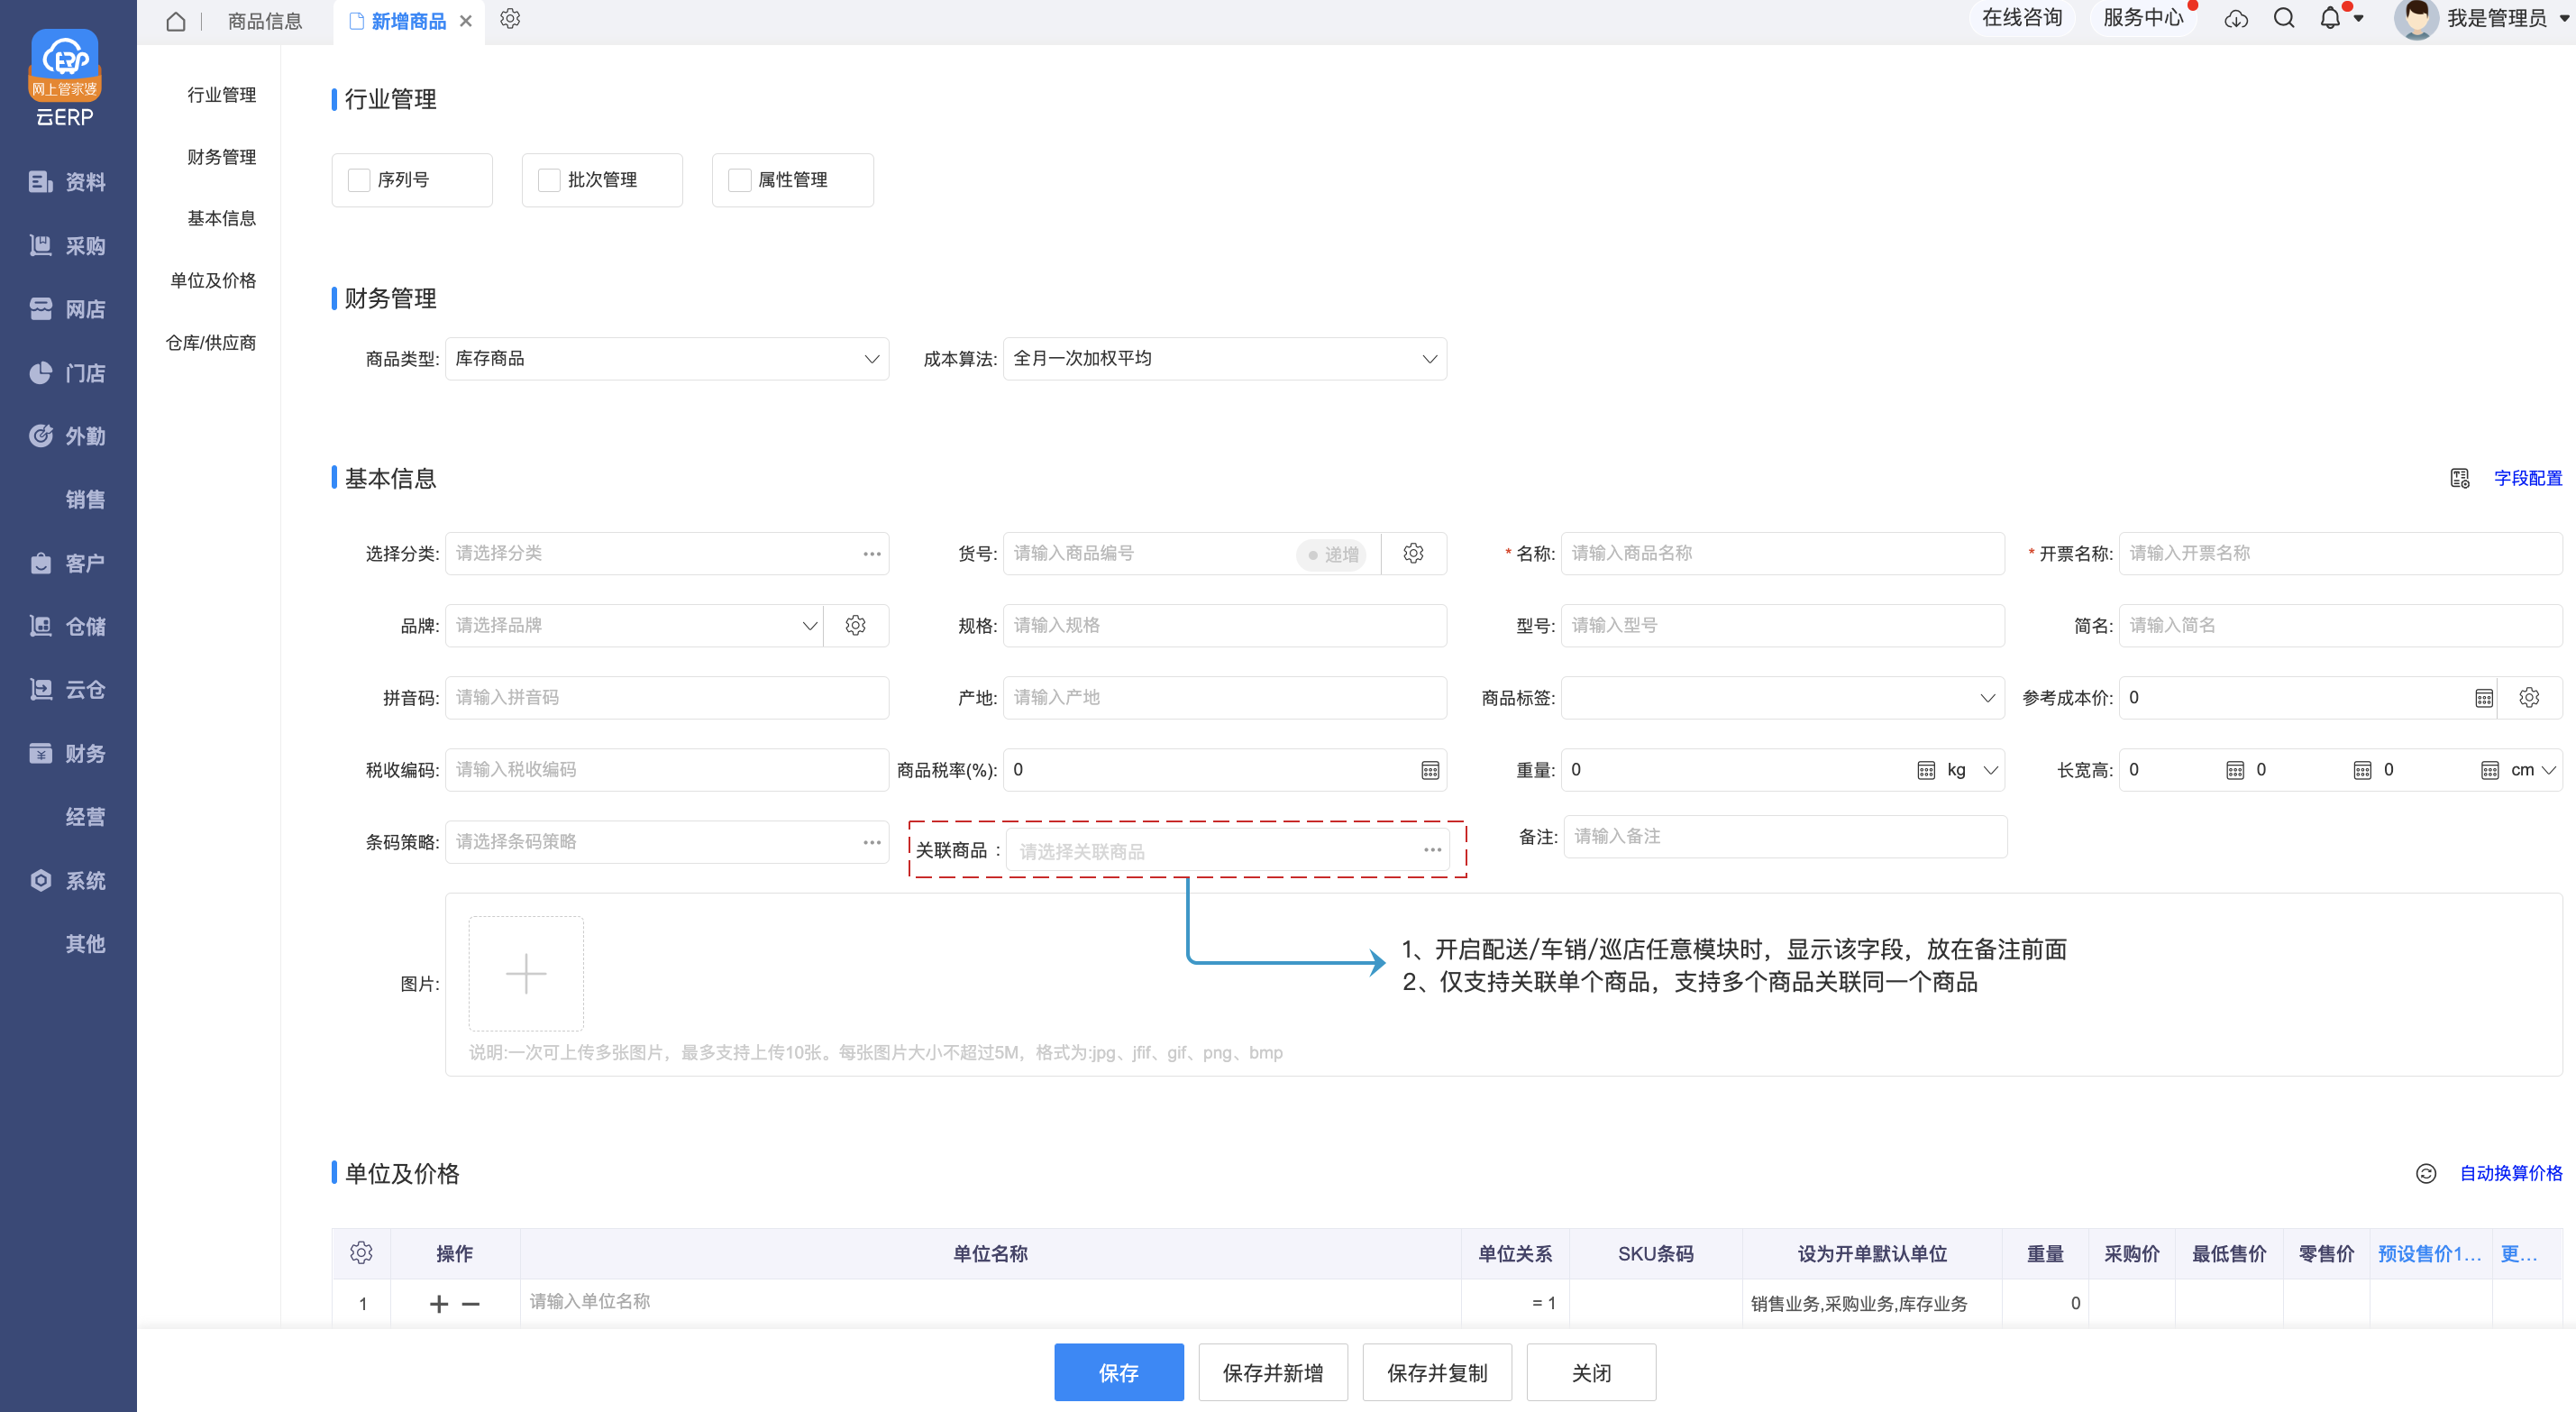The width and height of the screenshot is (2576, 1412).
Task: Click the 货号 settings gear icon
Action: 1413,554
